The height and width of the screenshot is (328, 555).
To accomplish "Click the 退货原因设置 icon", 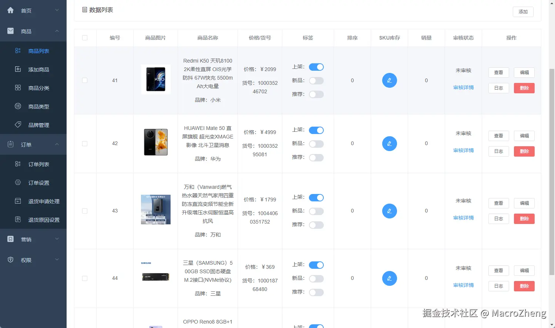I will pyautogui.click(x=18, y=220).
